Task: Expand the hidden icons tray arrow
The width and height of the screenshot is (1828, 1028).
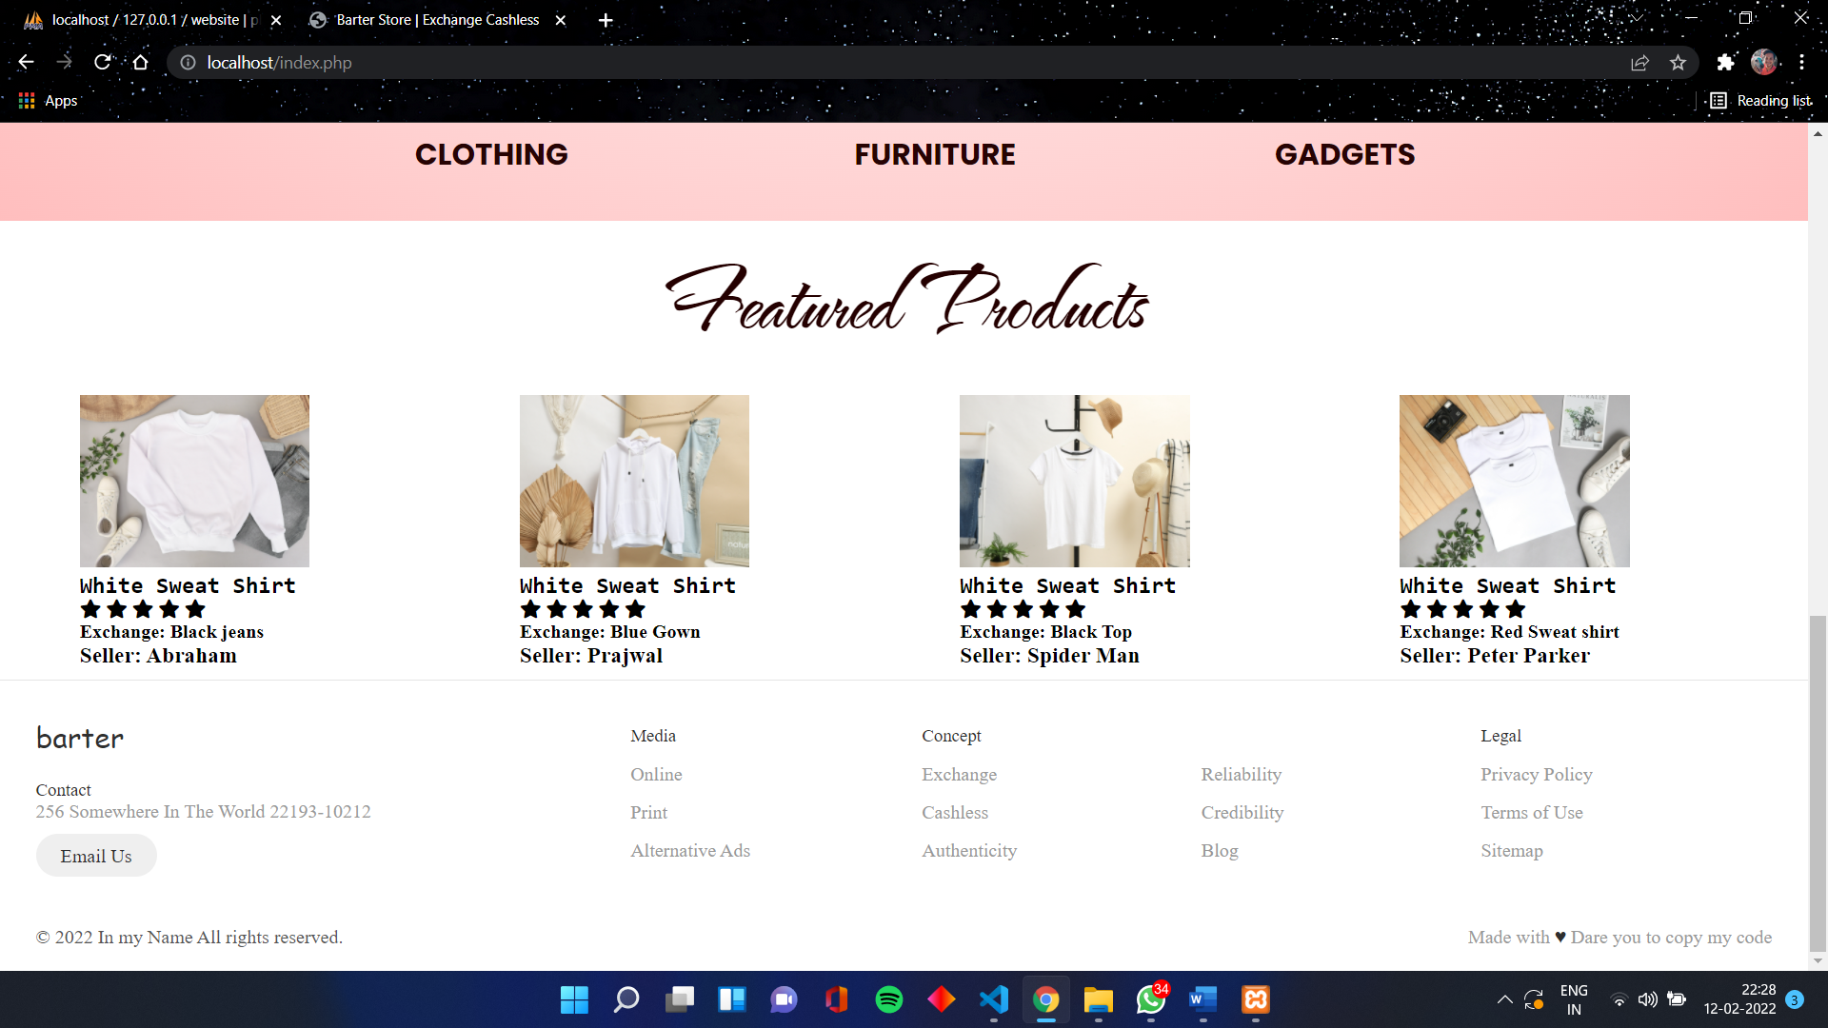Action: (x=1505, y=999)
